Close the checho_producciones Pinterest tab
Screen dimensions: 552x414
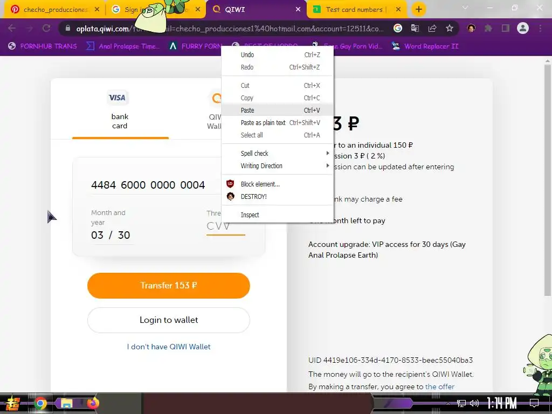coord(97,10)
